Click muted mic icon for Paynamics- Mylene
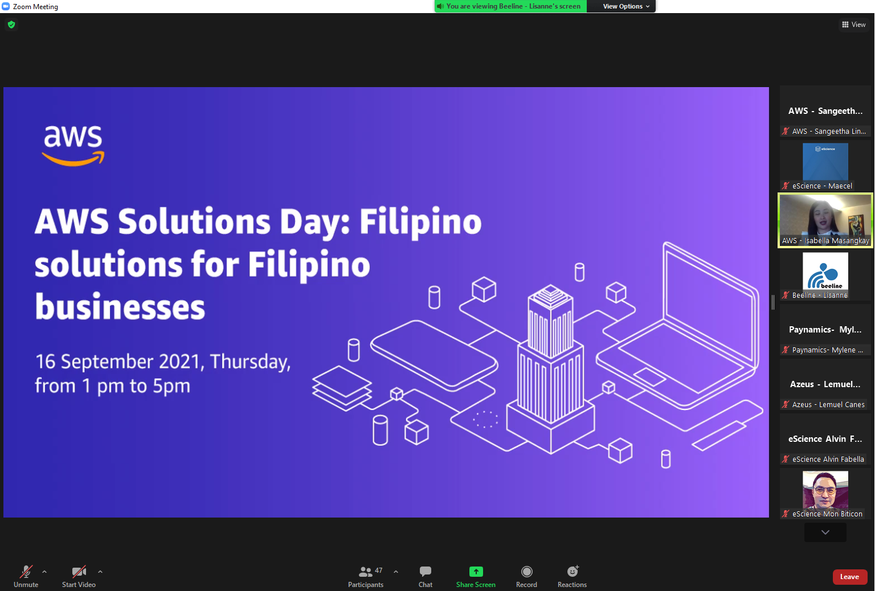This screenshot has width=875, height=591. click(786, 350)
